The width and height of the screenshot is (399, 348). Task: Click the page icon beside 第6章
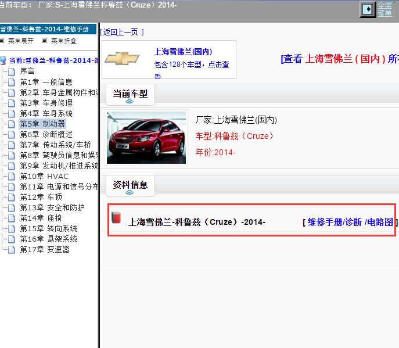(x=11, y=134)
